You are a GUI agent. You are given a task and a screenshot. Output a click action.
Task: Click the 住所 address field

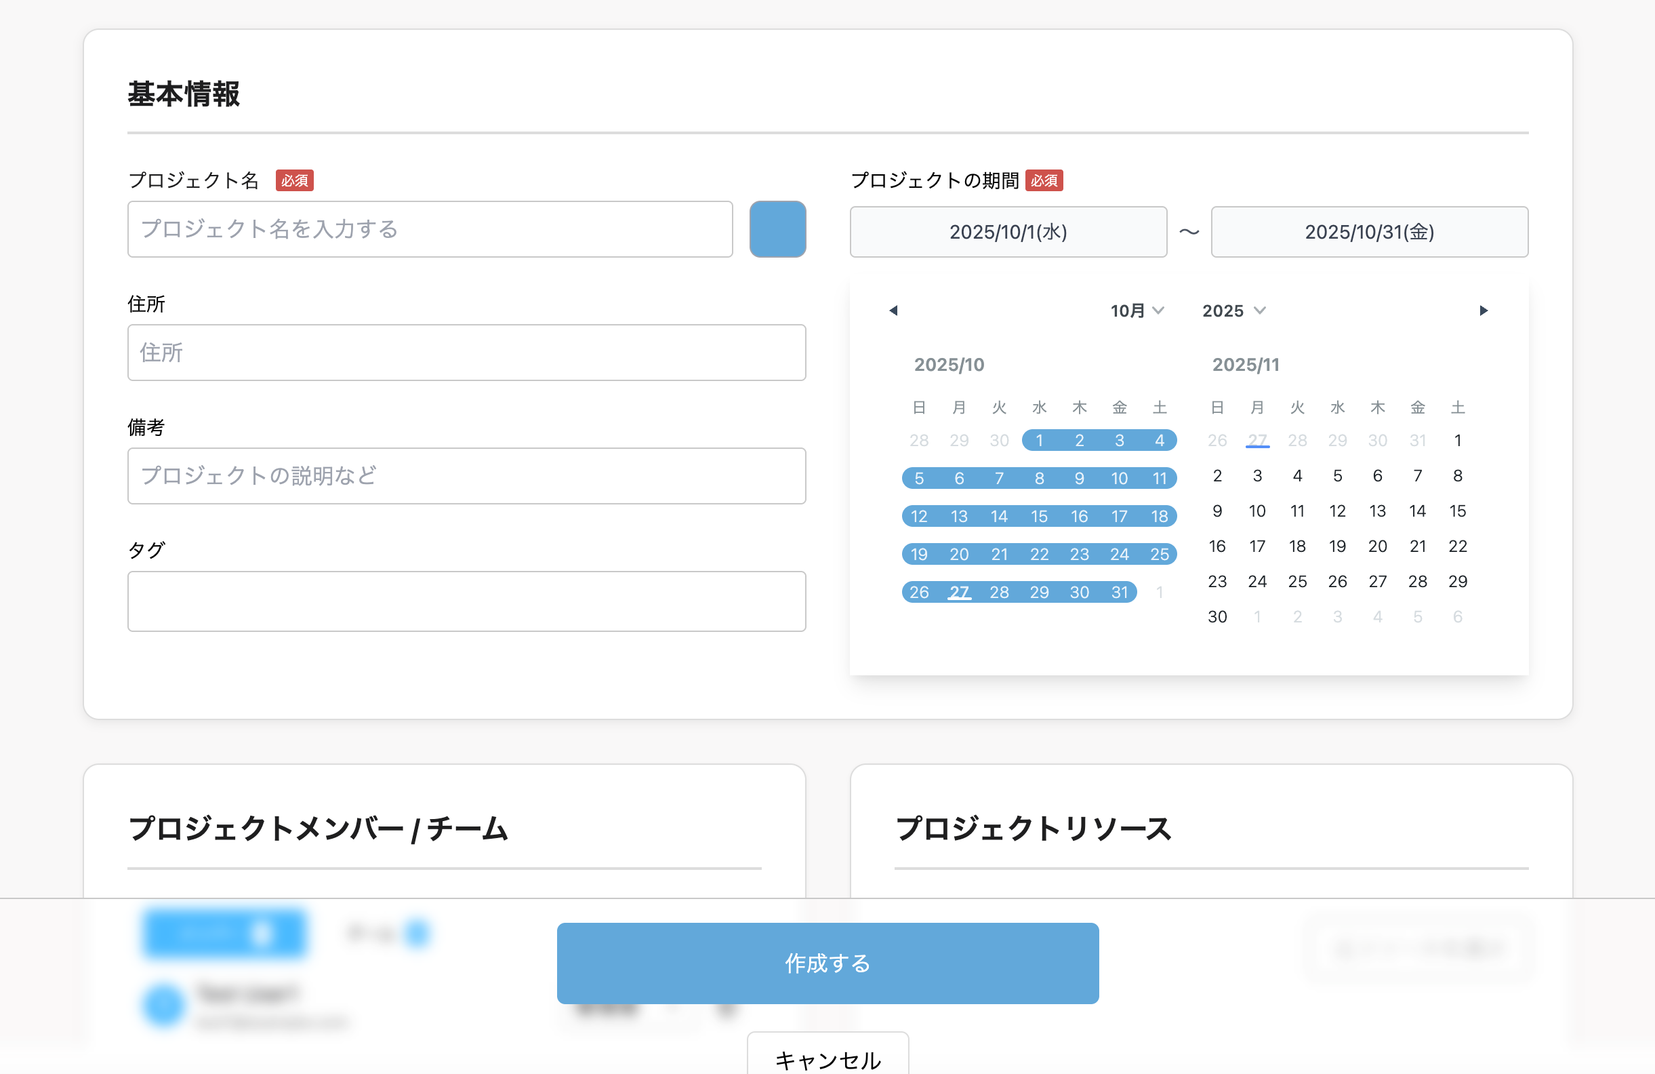tap(466, 353)
